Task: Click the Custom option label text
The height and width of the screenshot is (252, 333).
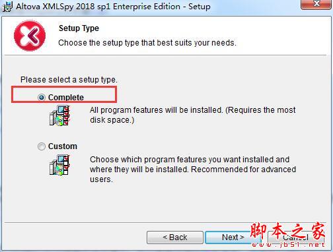Action: (63, 146)
